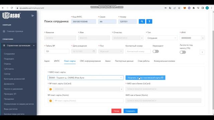This screenshot has height=120, width=214.
Task: Click the password key icon in address bar
Action: (x=166, y=8)
